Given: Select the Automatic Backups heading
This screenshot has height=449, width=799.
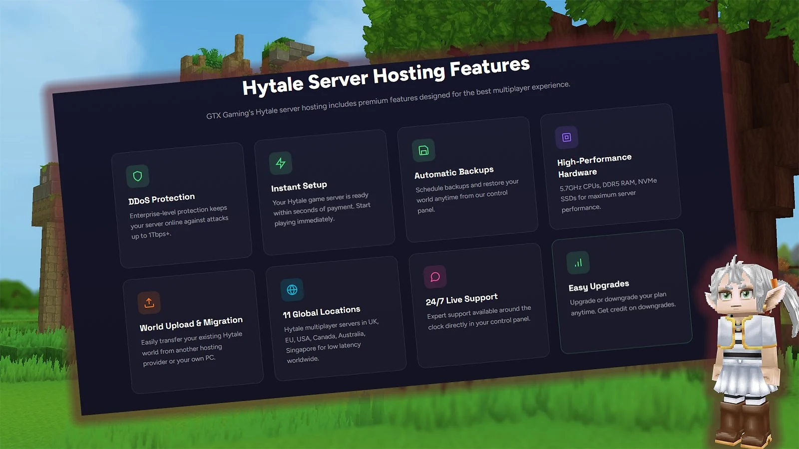Looking at the screenshot, I should click(454, 172).
